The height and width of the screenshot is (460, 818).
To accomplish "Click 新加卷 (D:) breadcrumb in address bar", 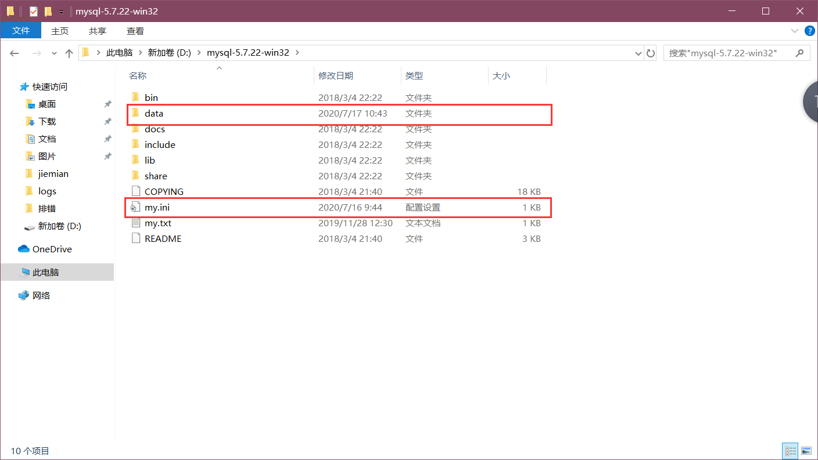I will (169, 53).
